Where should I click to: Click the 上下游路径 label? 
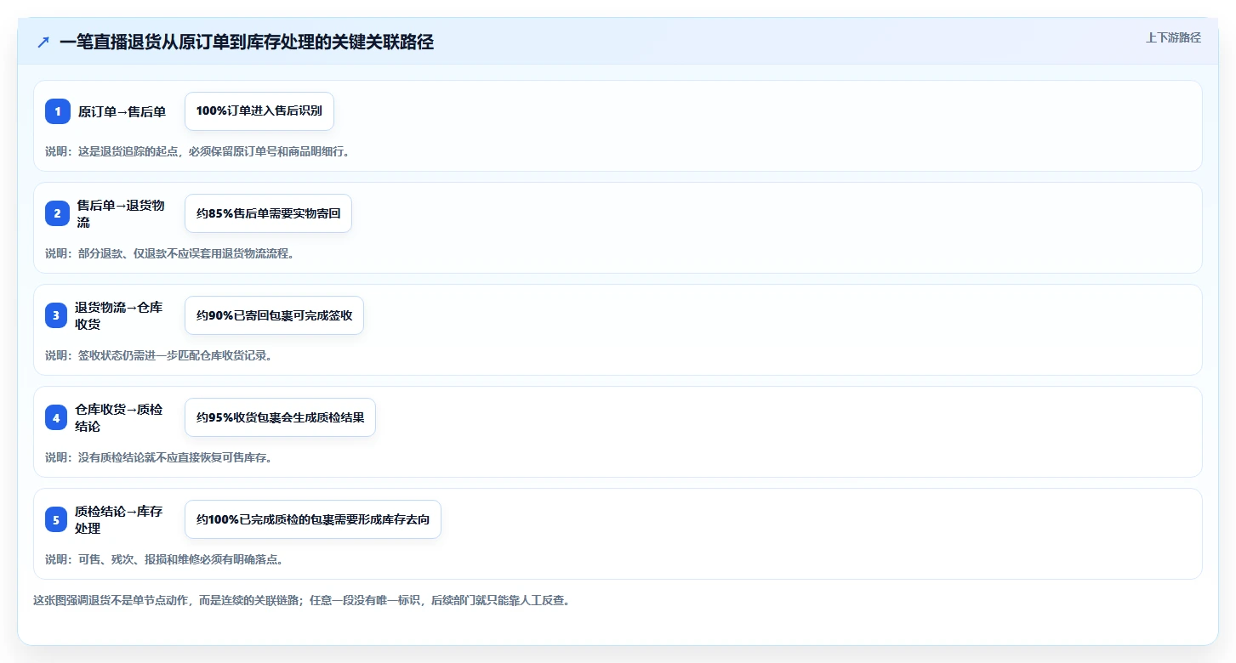[x=1173, y=37]
